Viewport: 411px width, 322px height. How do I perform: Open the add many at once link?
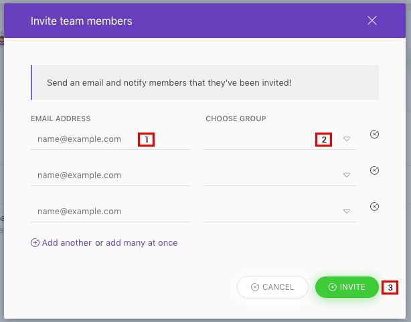141,243
